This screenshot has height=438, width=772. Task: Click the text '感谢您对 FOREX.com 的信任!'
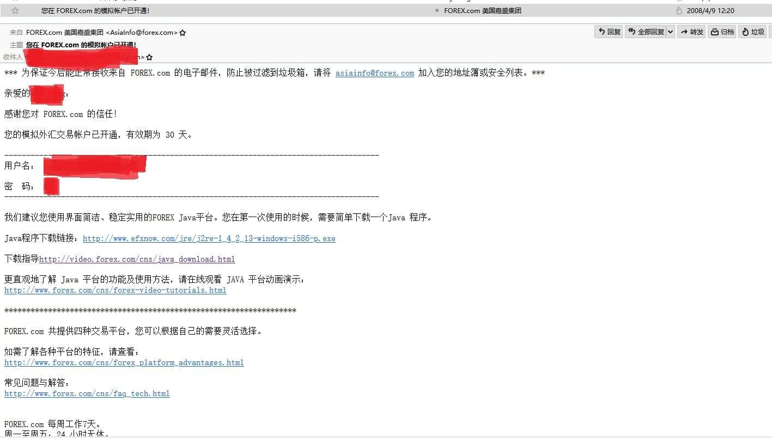tap(61, 114)
